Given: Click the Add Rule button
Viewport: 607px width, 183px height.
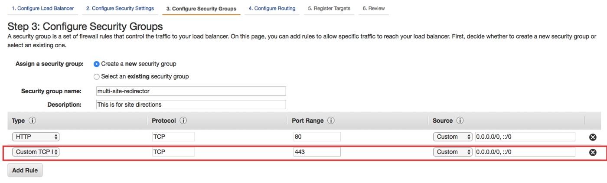Looking at the screenshot, I should pyautogui.click(x=25, y=170).
